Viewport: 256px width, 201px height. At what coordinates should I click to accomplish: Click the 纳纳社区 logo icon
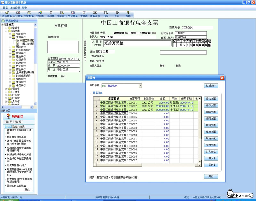coord(8,116)
